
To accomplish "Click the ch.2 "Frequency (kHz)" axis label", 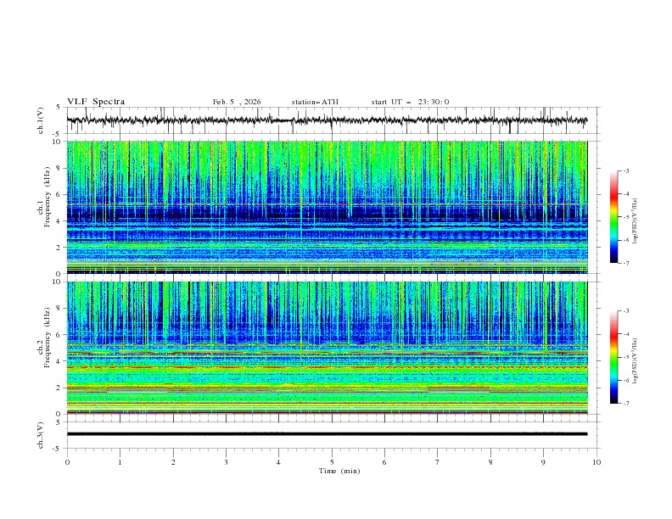I will click(x=48, y=338).
